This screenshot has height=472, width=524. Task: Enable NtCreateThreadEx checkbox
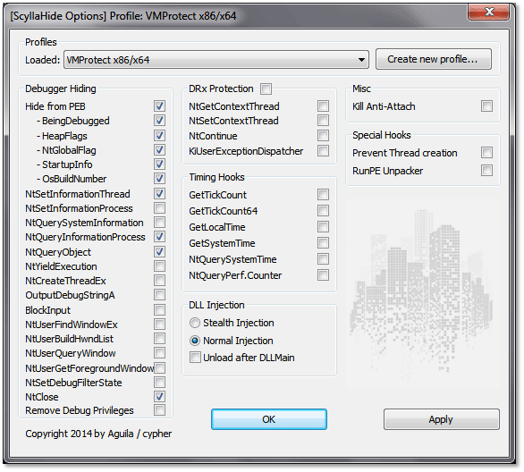[x=159, y=281]
